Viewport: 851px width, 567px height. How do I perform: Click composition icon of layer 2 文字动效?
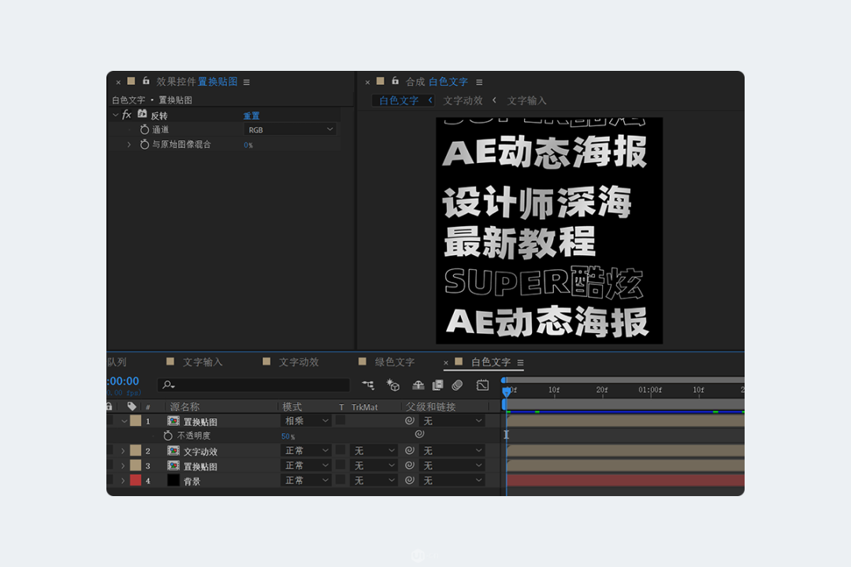173,451
